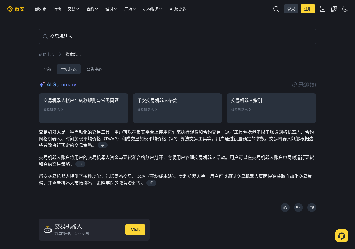Click the AI Summary sparkle icon
The width and height of the screenshot is (355, 249).
pos(42,85)
